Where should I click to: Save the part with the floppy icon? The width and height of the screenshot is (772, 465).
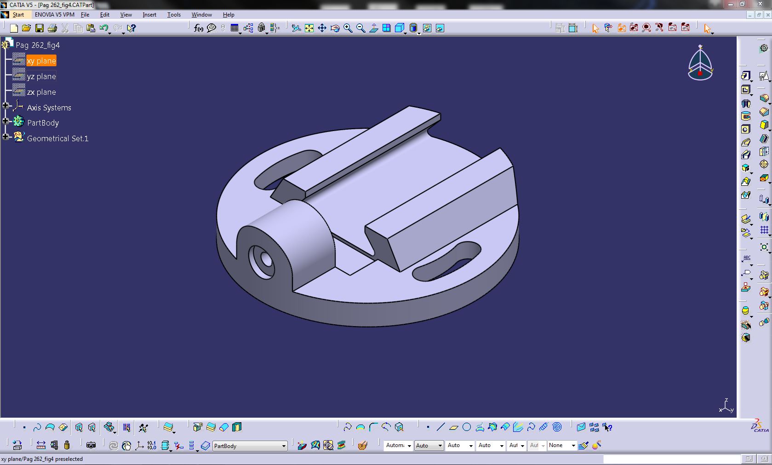pyautogui.click(x=40, y=29)
